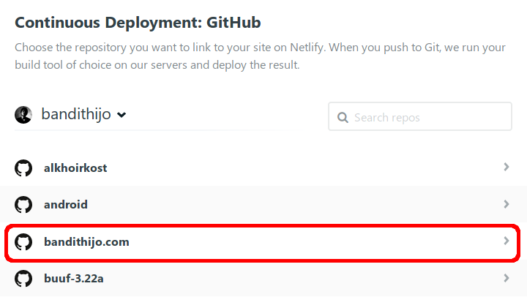This screenshot has height=297, width=527.
Task: Click the bandithijo account name
Action: pyautogui.click(x=75, y=114)
